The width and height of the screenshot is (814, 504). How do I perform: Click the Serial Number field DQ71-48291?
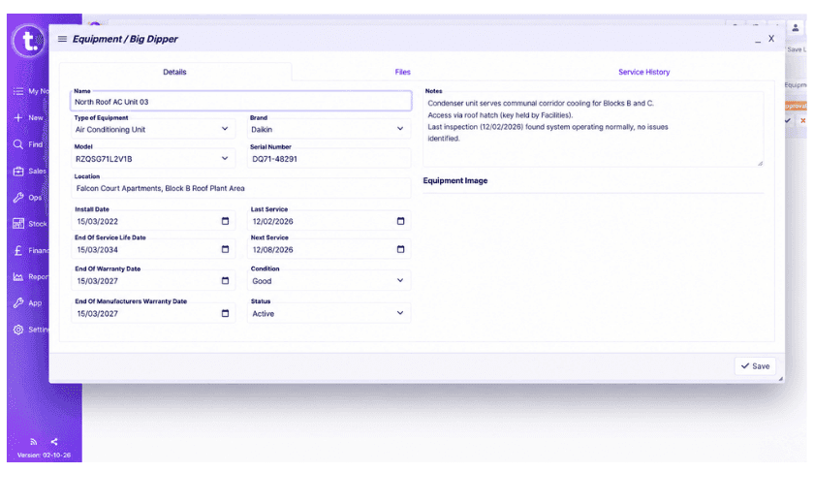point(329,159)
